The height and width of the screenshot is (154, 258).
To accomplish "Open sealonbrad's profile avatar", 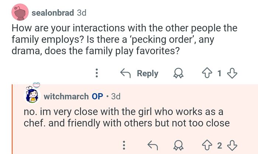I will [x=20, y=13].
